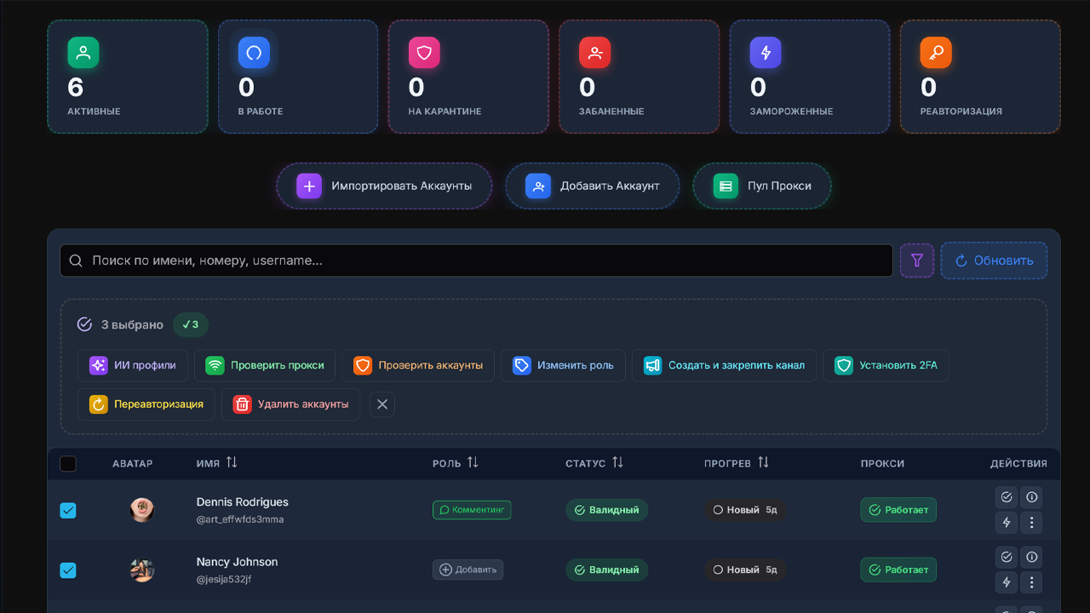Open the Пул Прокси button

point(762,186)
